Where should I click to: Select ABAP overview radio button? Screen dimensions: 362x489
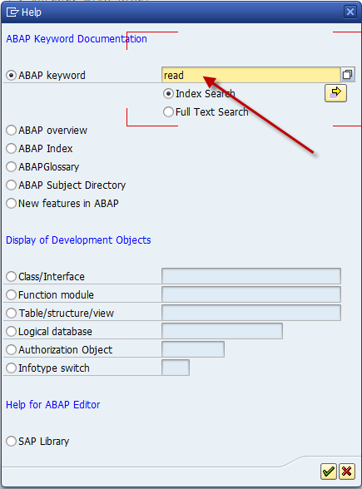[x=12, y=131]
